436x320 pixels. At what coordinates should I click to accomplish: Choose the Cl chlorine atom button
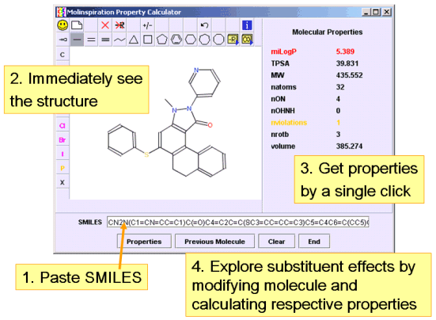pos(63,126)
